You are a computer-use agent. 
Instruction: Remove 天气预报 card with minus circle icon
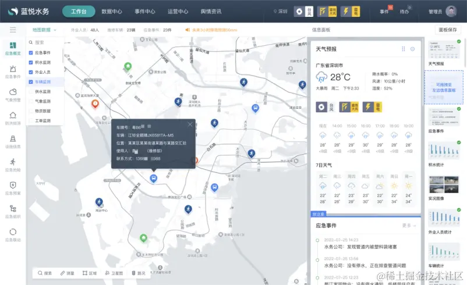(412, 49)
